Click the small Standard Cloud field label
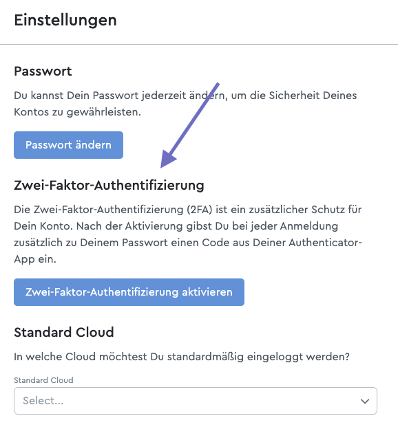This screenshot has width=398, height=440. tap(43, 380)
